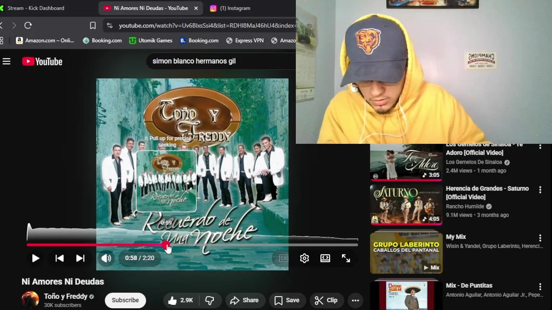The image size is (552, 310).
Task: Like the video with thumbs up
Action: [x=181, y=300]
